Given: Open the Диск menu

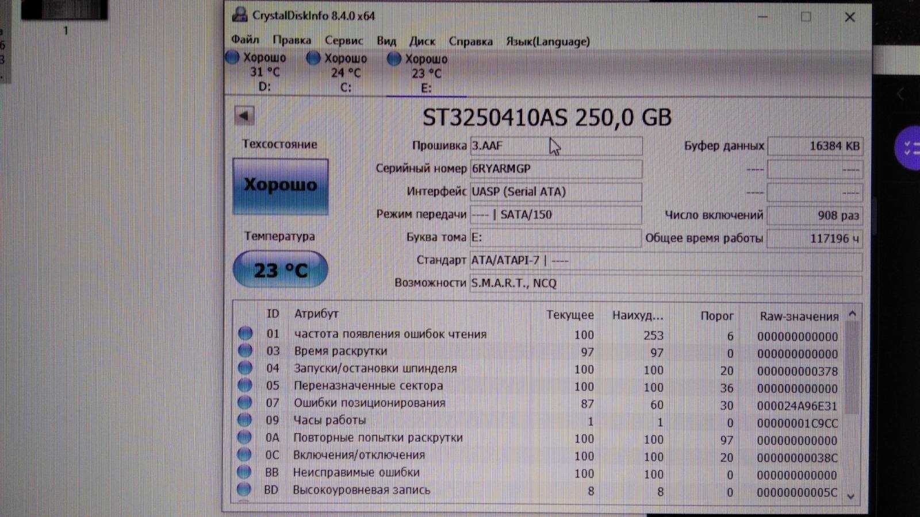Looking at the screenshot, I should (x=422, y=41).
